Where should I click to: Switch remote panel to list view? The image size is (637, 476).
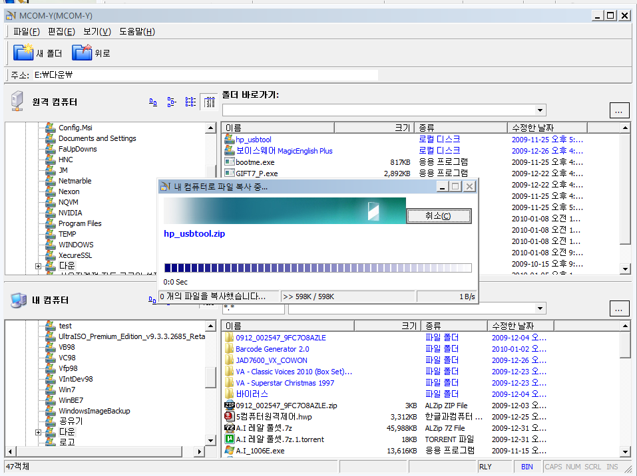[190, 102]
